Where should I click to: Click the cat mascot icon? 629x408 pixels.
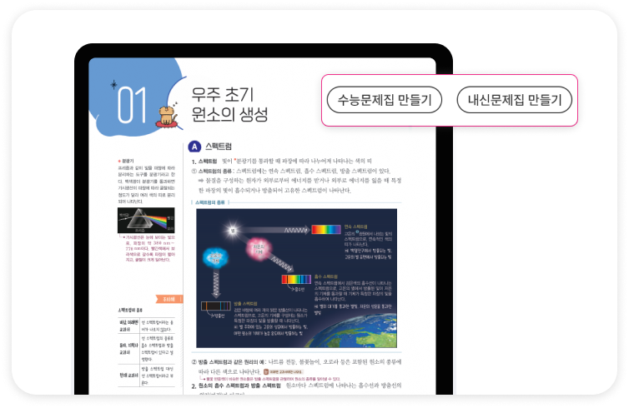tap(169, 117)
